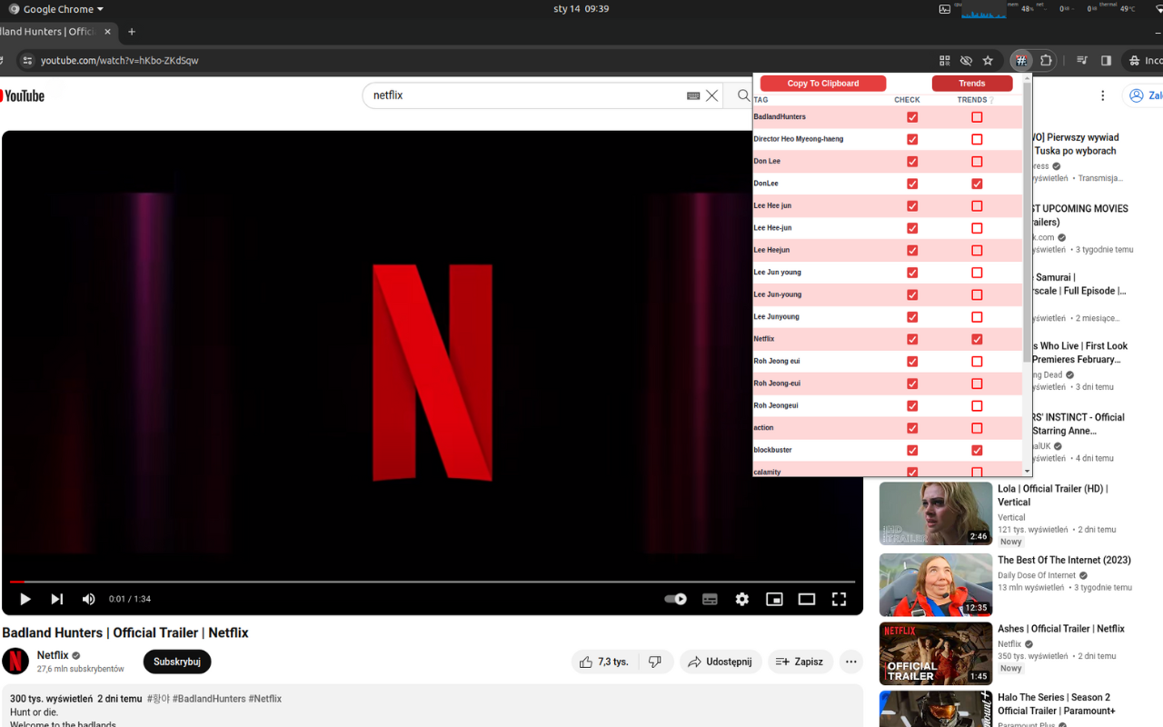
Task: Open the #Netflix hashtag link
Action: pyautogui.click(x=265, y=699)
